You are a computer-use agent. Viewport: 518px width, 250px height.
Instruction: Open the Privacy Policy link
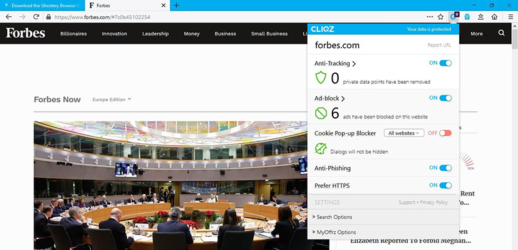coord(434,202)
